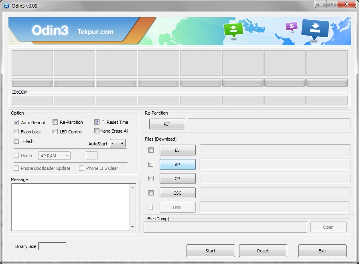Click the PIT button
This screenshot has height=264, width=359.
167,124
